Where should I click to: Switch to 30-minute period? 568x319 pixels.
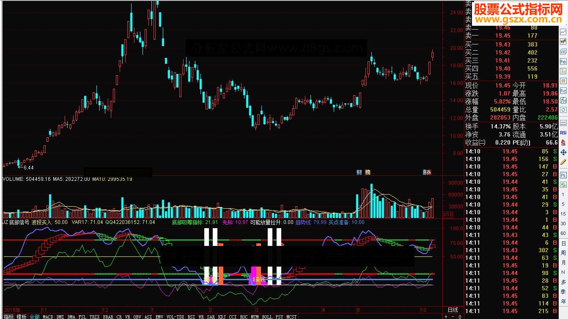coord(563,223)
